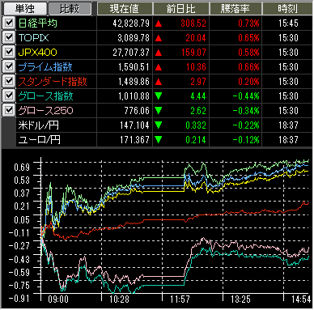314x310 pixels.
Task: Uncheck the 日経平均 checkbox
Action: [9, 23]
